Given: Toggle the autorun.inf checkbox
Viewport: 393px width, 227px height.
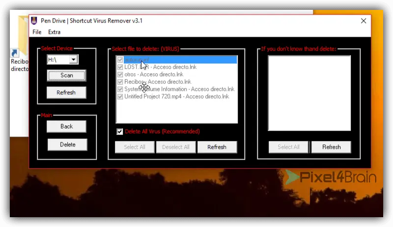Looking at the screenshot, I should 120,59.
